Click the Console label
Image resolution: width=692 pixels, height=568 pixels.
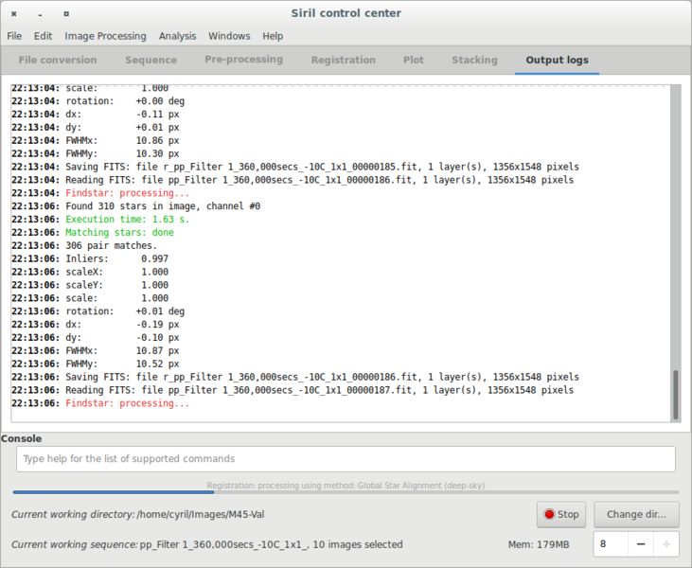[21, 438]
